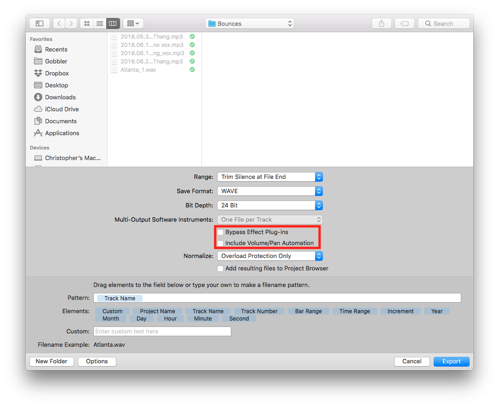This screenshot has height=407, width=499.
Task: Select file 2018.06.2...Thang.mp3
Action: [x=152, y=62]
